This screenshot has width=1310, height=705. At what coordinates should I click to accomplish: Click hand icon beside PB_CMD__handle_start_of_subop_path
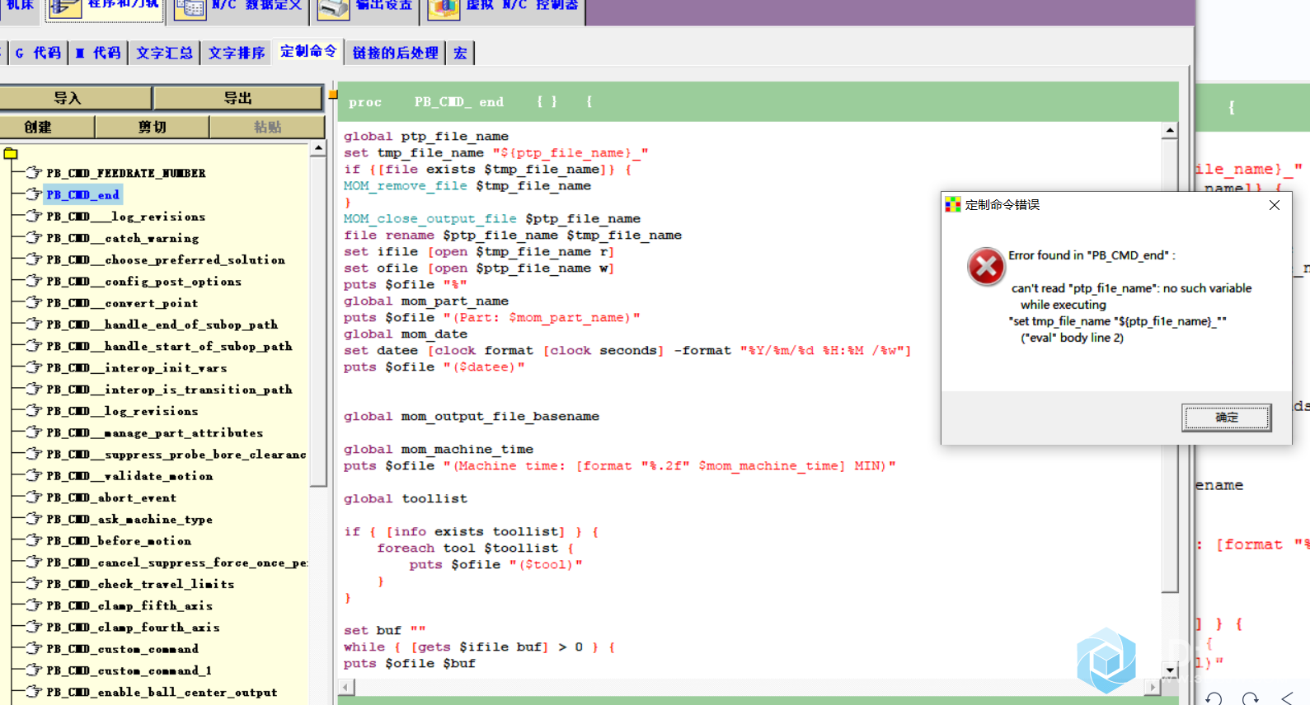(34, 345)
